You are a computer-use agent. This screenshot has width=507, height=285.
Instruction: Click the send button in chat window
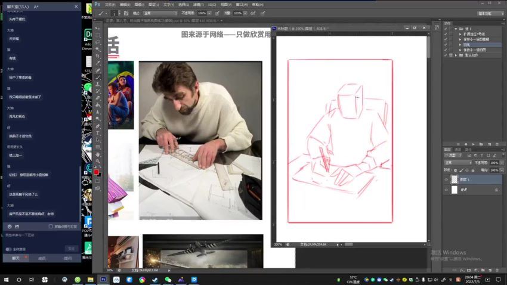click(x=71, y=249)
